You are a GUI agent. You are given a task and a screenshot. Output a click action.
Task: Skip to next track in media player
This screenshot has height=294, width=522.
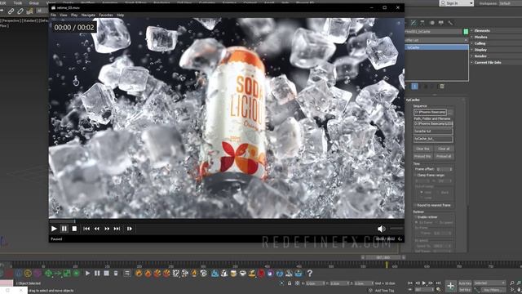click(x=117, y=229)
